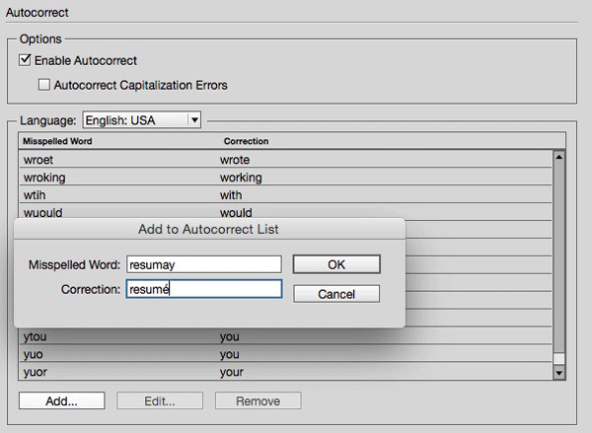
Task: Focus the Misspelled Word text field
Action: click(x=203, y=264)
